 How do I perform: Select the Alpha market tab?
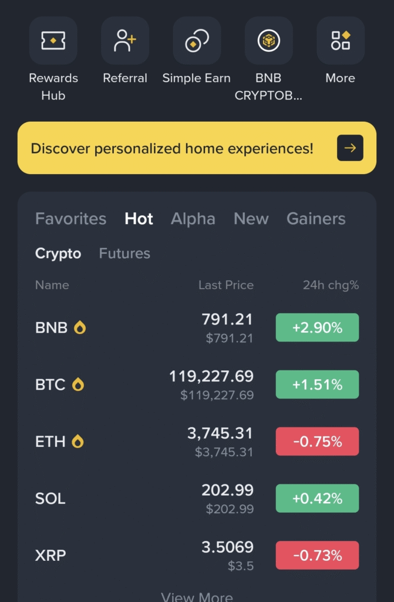193,219
